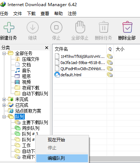The width and height of the screenshot is (140, 163).
Task: Click the 删除全部 pink trash icon
Action: (127, 27)
